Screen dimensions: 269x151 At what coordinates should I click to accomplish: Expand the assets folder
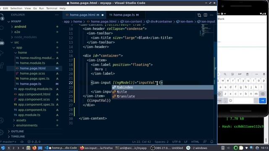[21, 120]
